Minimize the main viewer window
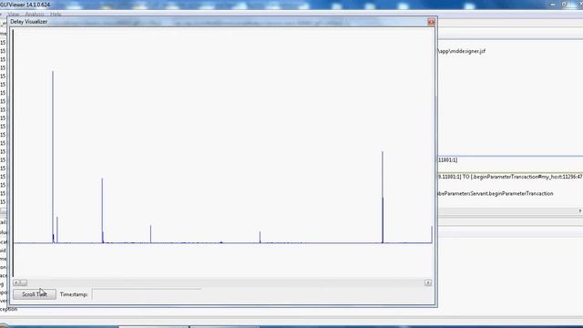Screen dimensions: 583x328 pyautogui.click(x=553, y=4)
